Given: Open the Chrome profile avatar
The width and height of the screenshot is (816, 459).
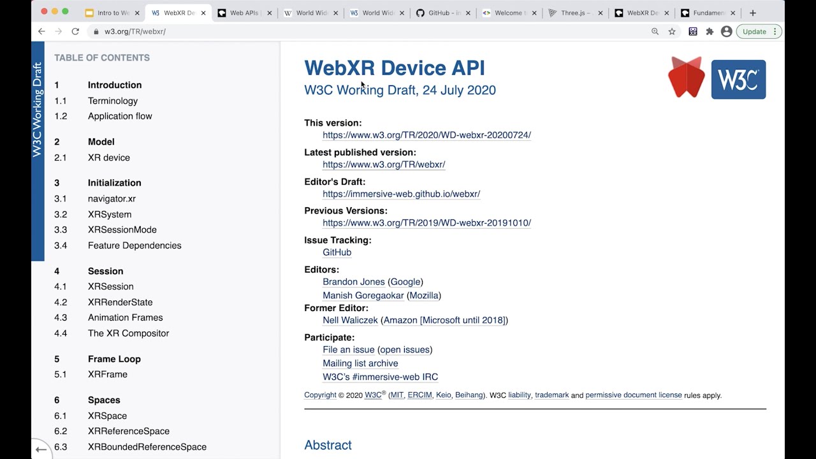Looking at the screenshot, I should [726, 31].
